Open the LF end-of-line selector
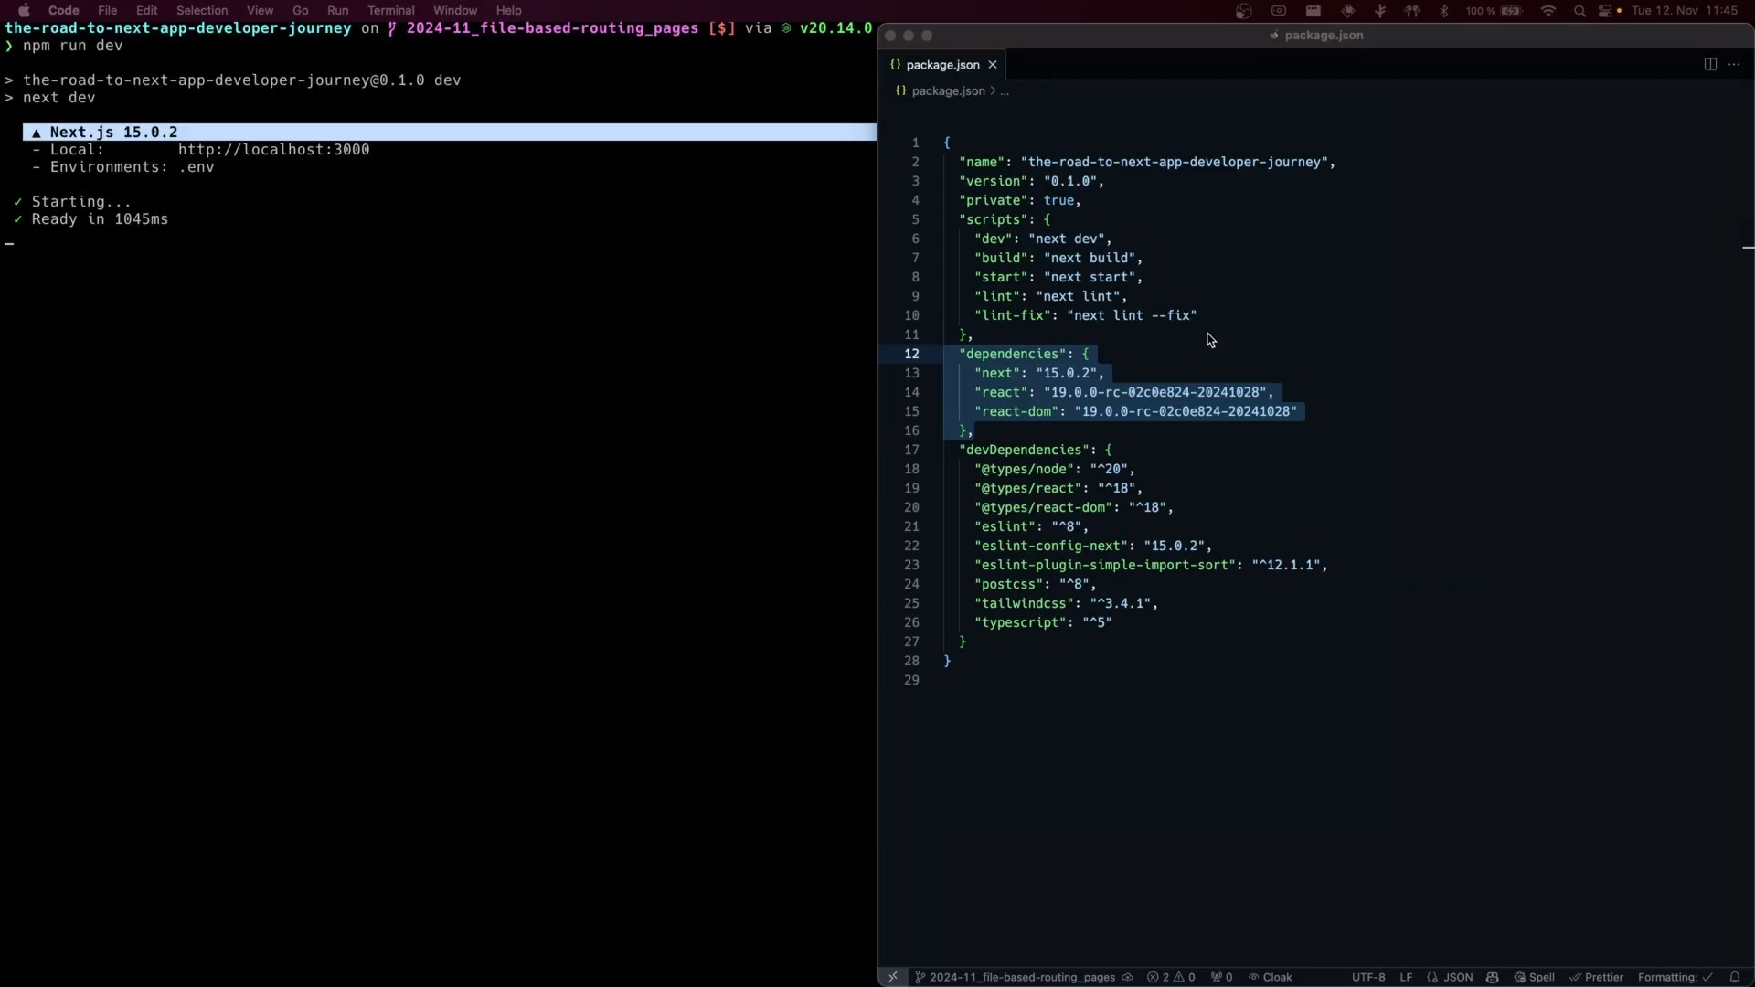 [x=1406, y=977]
